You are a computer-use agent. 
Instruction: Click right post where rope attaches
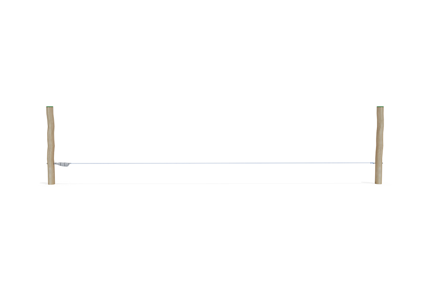coord(378,163)
